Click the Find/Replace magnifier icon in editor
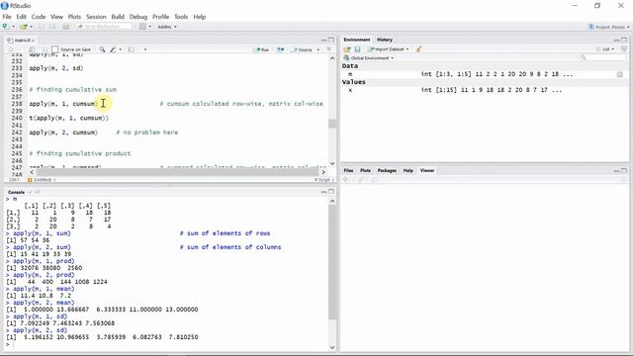Viewport: 633px width, 356px height. (x=102, y=49)
